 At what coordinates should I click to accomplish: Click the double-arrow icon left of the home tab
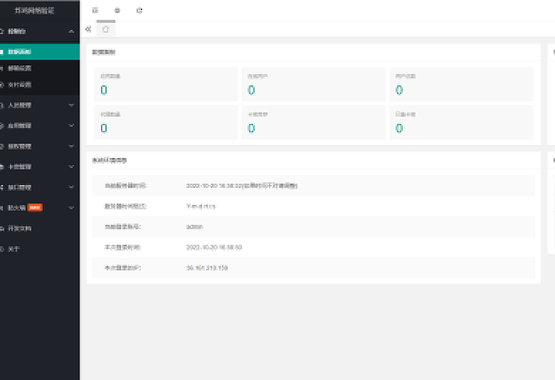pos(88,29)
